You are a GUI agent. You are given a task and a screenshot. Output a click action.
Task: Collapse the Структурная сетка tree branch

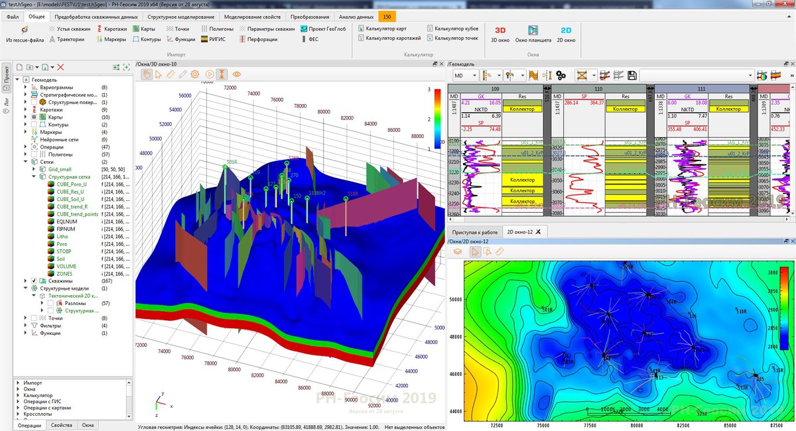pos(33,176)
